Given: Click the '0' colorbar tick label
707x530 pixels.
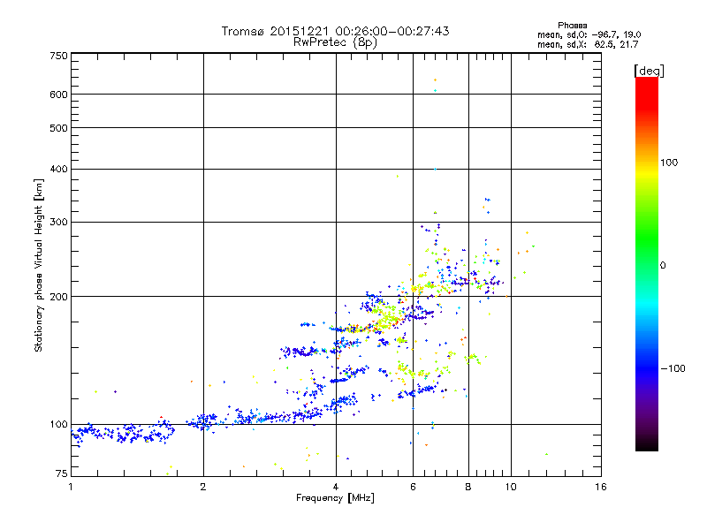Looking at the screenshot, I should pyautogui.click(x=662, y=266).
